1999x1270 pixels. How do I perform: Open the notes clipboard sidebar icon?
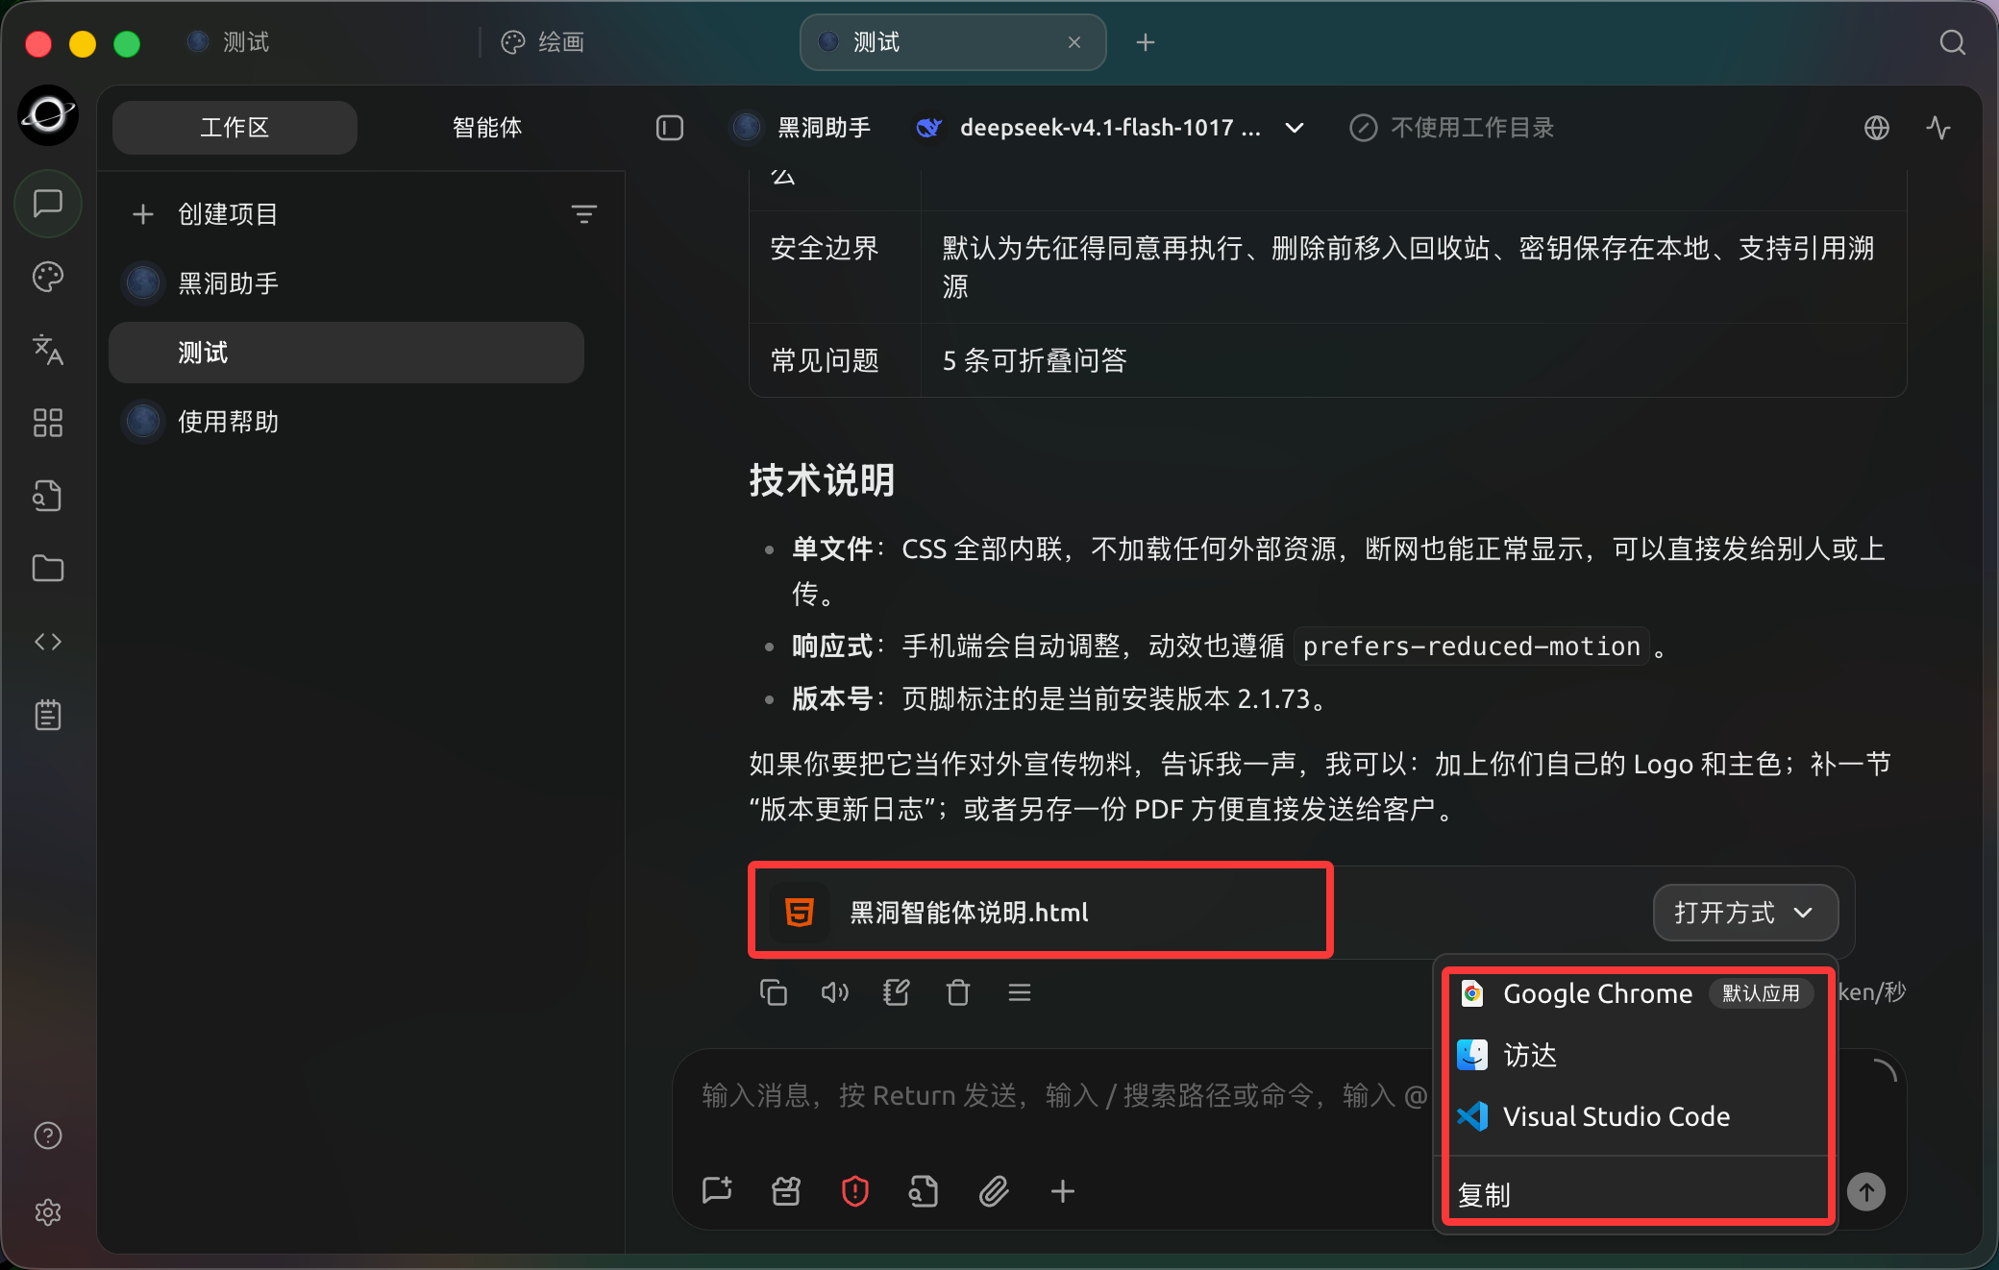click(48, 715)
